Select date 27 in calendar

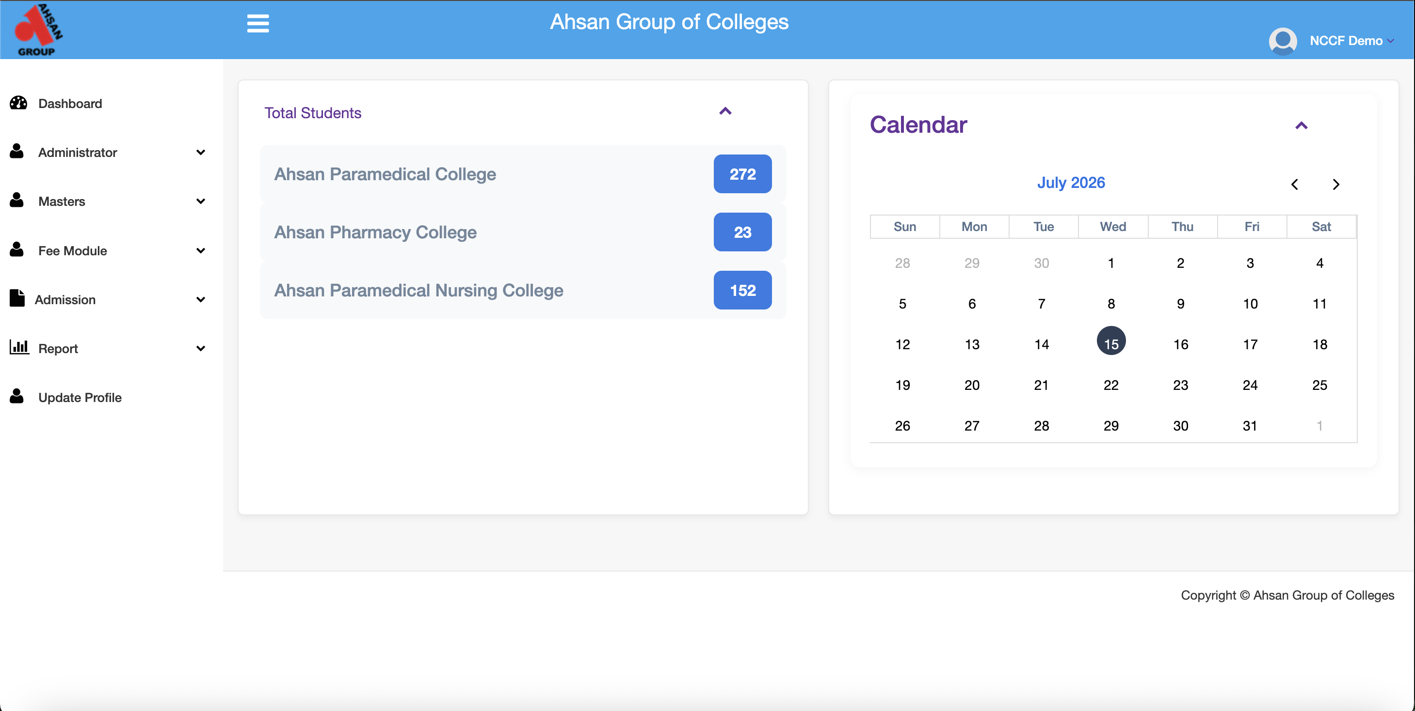pos(972,426)
